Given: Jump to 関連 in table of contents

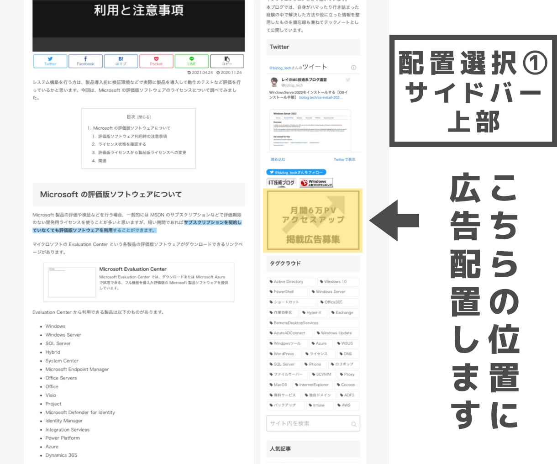Looking at the screenshot, I should (x=102, y=161).
